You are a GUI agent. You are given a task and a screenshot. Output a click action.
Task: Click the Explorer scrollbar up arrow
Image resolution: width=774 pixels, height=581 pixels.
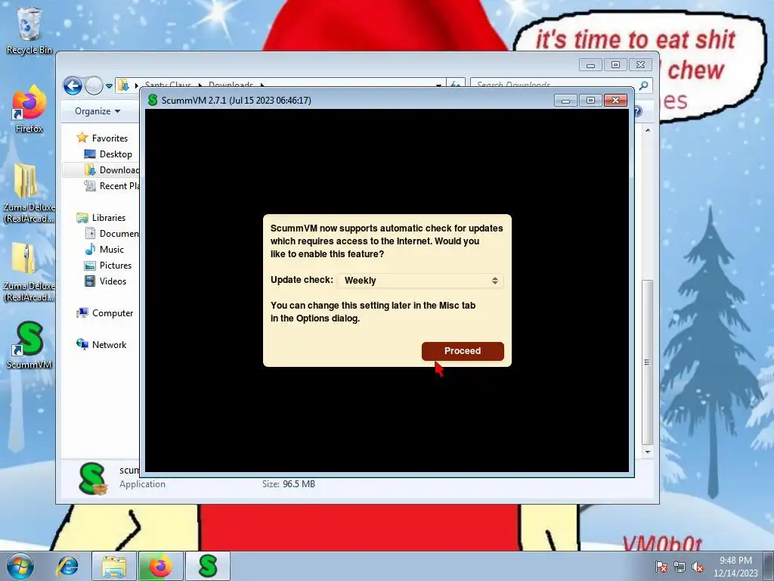pos(648,130)
